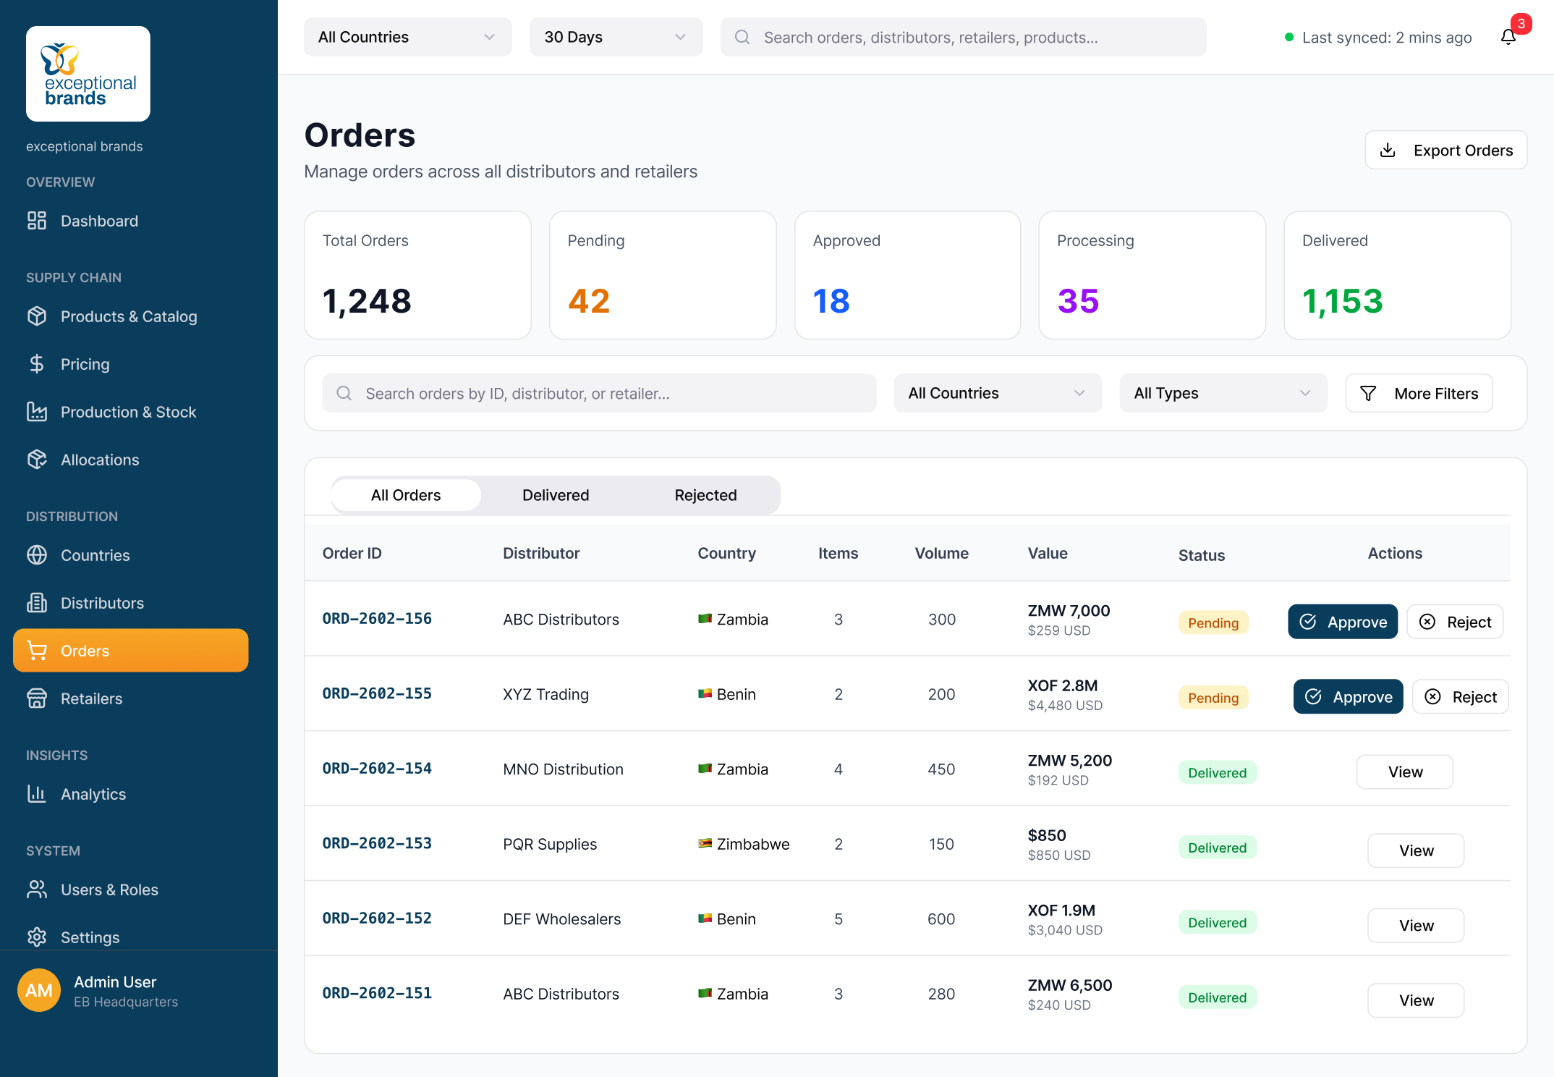Reject order ORD-2602-156
The image size is (1554, 1077).
click(1455, 622)
